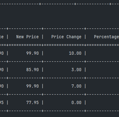
Task: Click the double-line separator under Price Change
Action: pos(64,45)
